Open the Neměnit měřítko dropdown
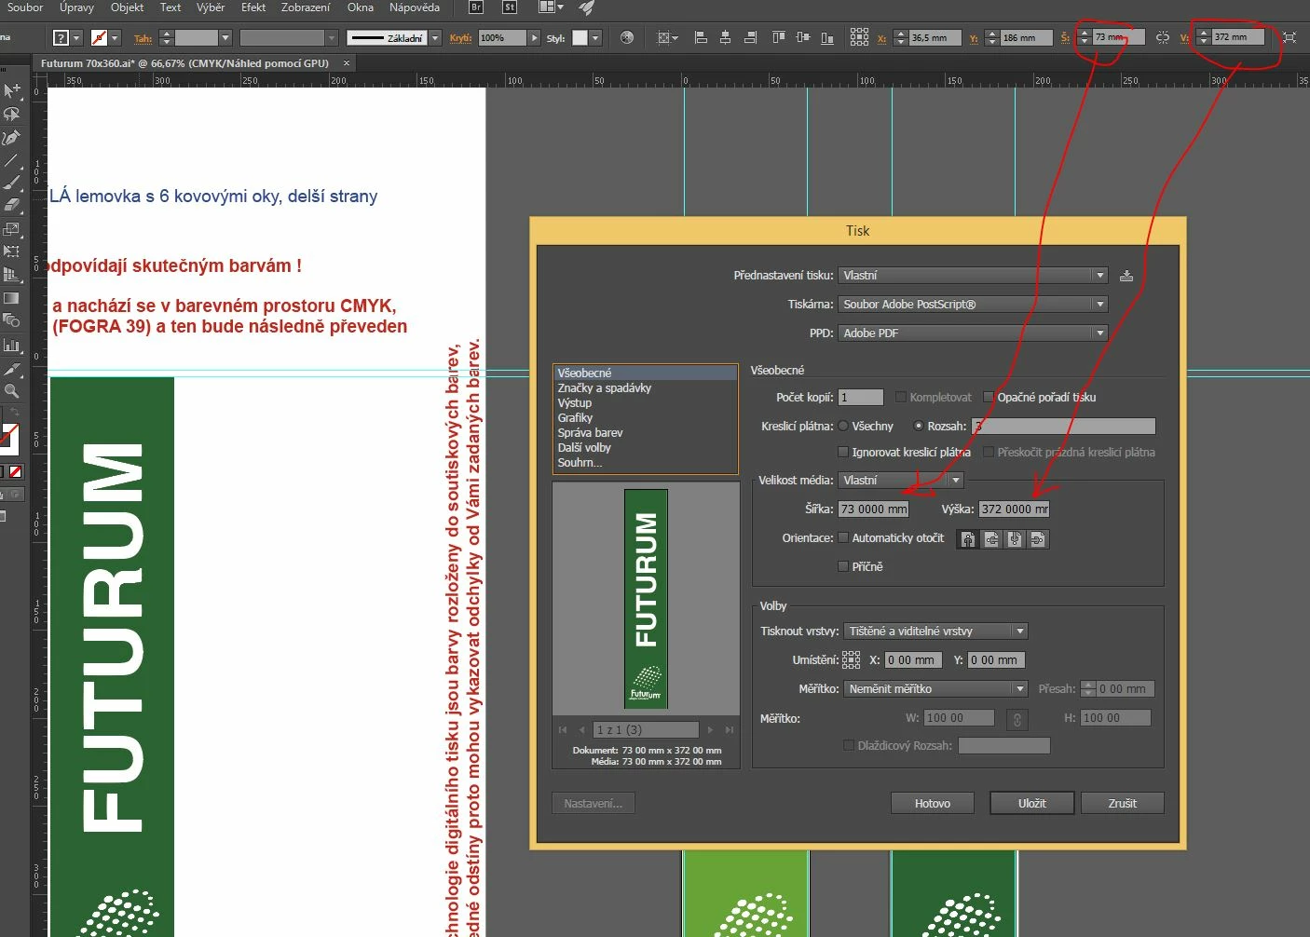Image resolution: width=1310 pixels, height=937 pixels. pos(935,689)
